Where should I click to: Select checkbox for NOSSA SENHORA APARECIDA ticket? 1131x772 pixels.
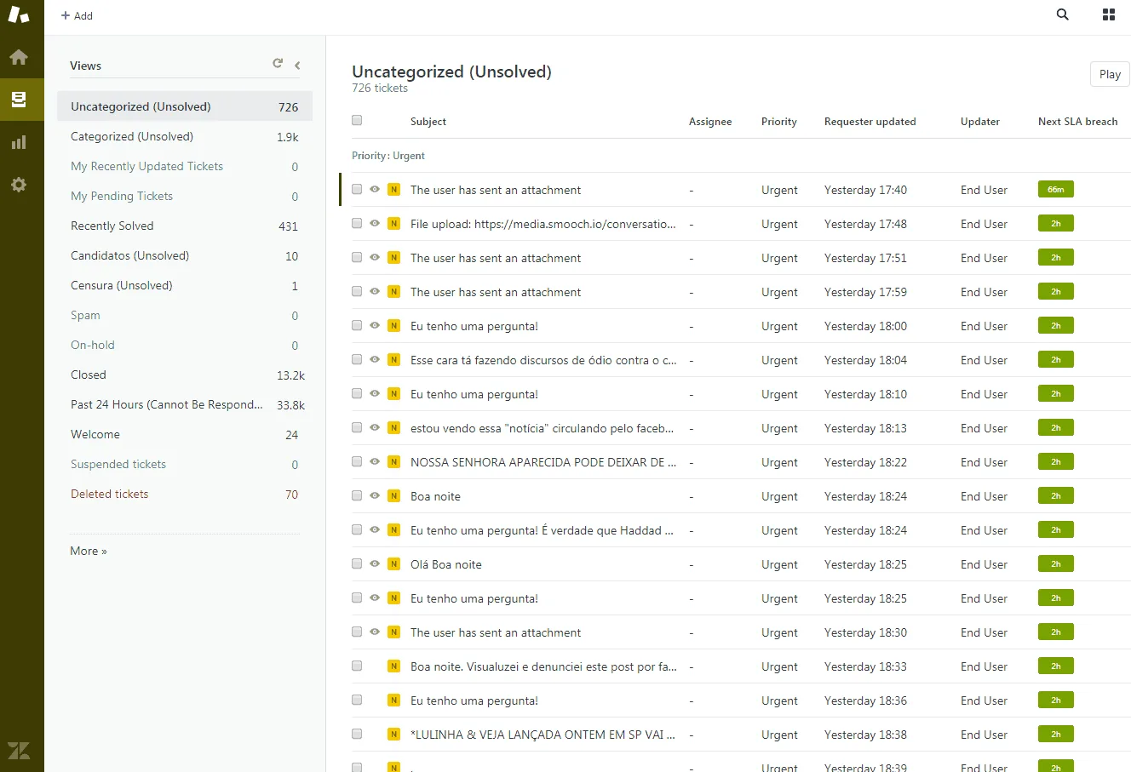click(x=357, y=461)
